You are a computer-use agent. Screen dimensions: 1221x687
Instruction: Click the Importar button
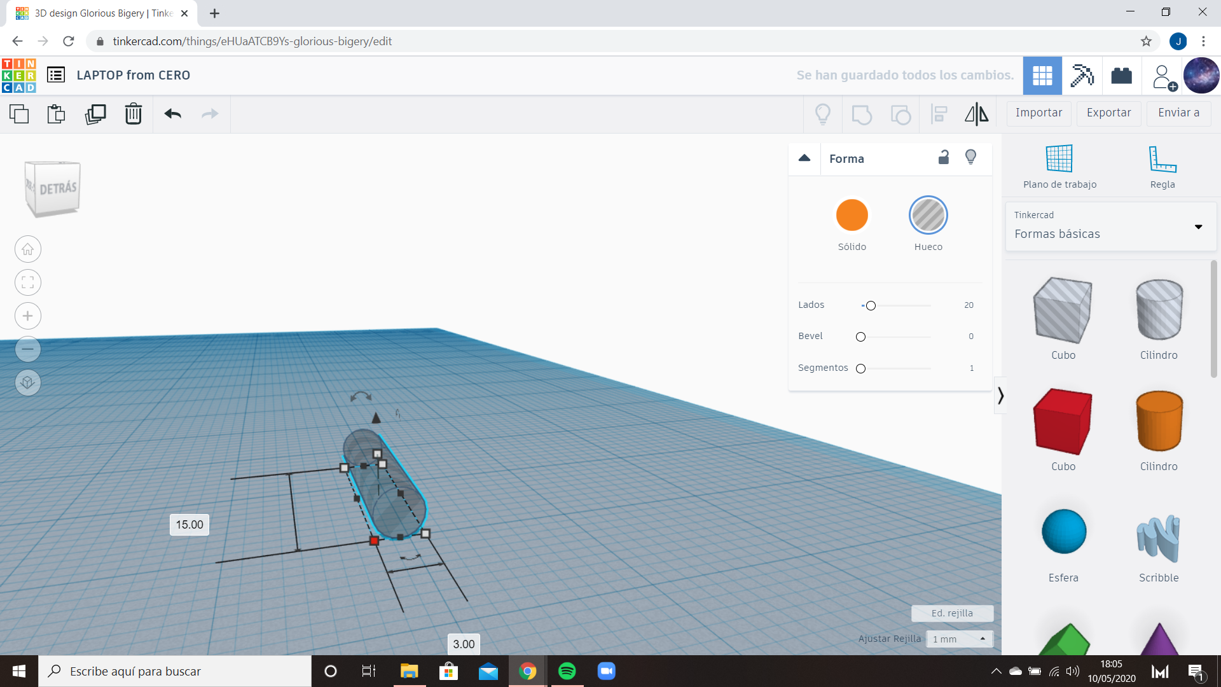(1038, 113)
